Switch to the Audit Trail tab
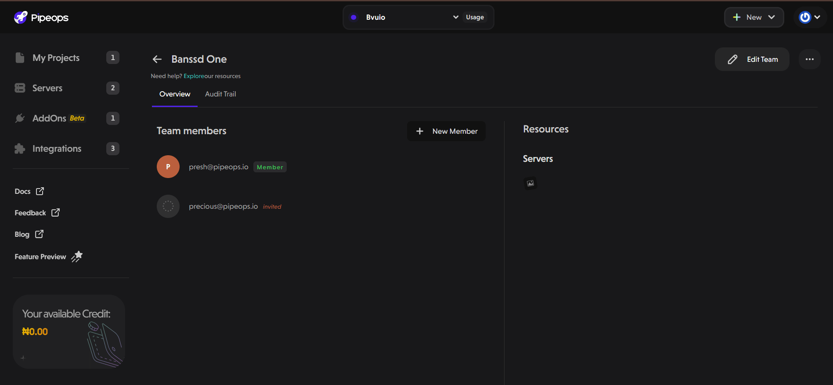This screenshot has width=833, height=385. [220, 94]
